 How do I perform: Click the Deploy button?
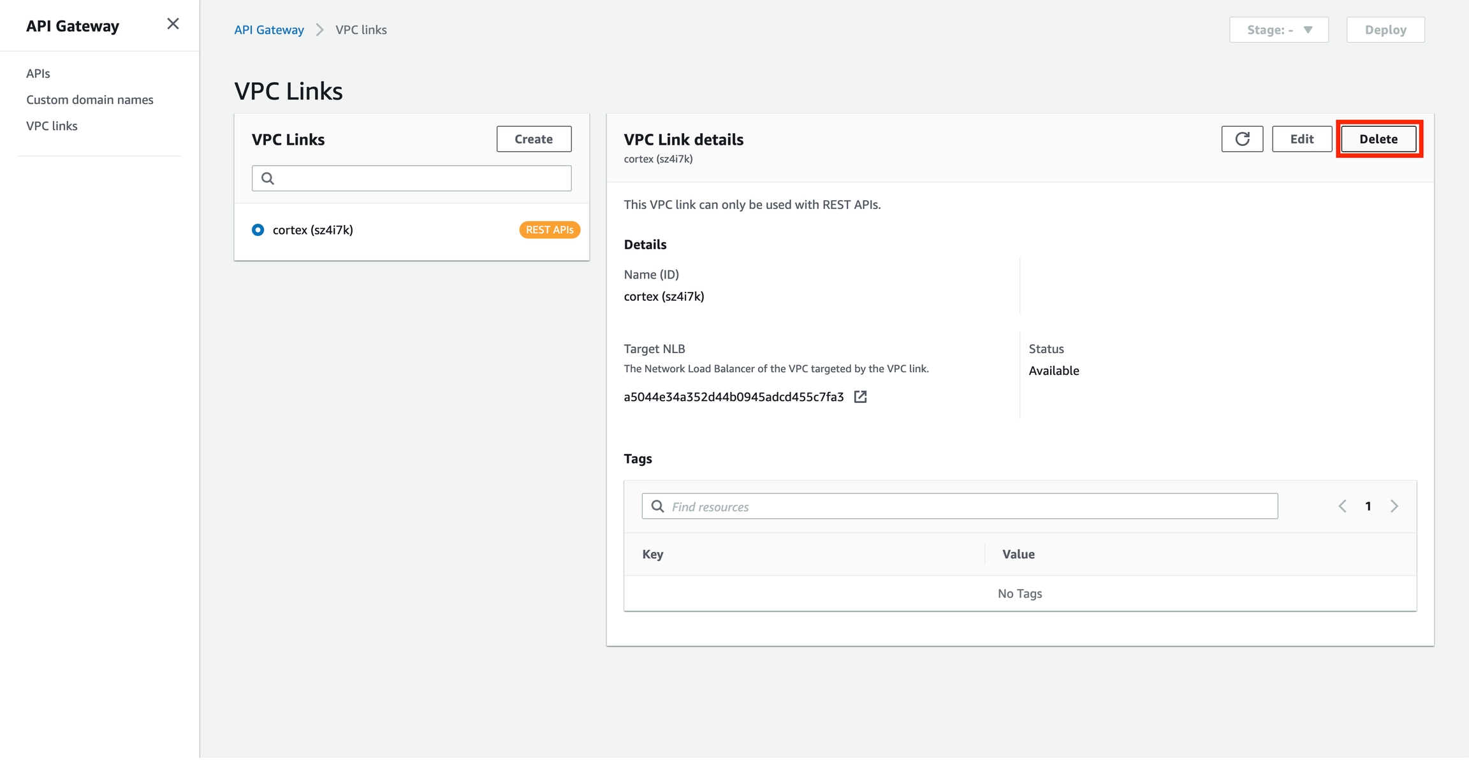1385,30
